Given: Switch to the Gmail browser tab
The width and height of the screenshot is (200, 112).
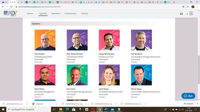Looking at the screenshot, I should 67,2.
